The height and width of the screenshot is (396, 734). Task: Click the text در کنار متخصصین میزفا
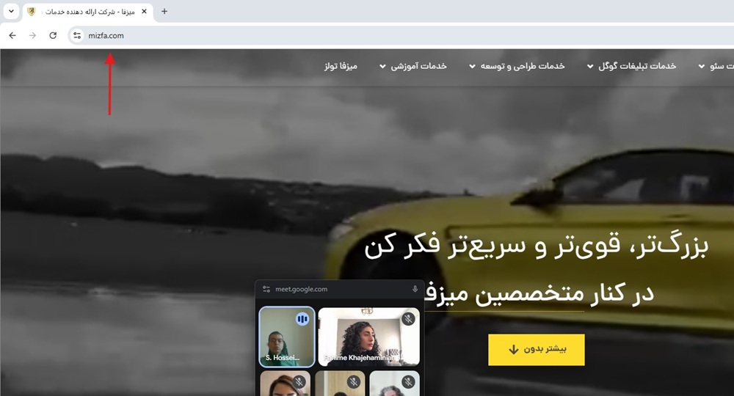538,294
